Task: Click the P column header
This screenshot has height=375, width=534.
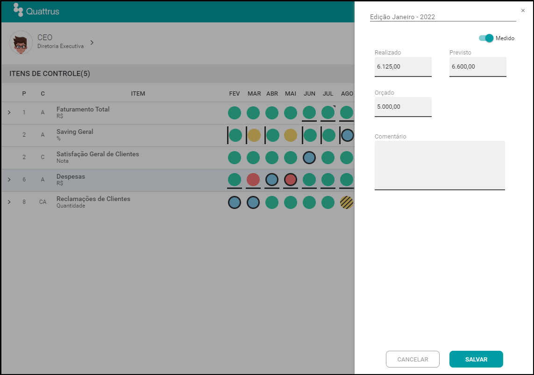Action: click(24, 93)
